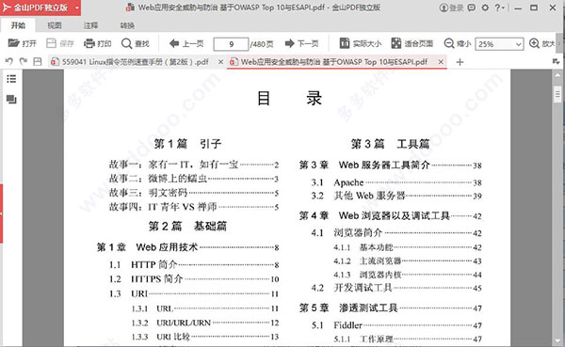The width and height of the screenshot is (565, 347).
Task: Click the small save icon beside redo
Action: coord(37,61)
